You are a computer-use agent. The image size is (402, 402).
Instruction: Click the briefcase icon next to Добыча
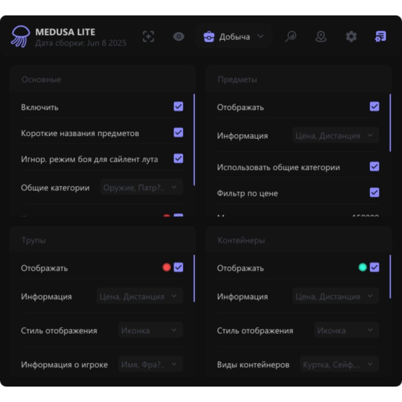tap(209, 37)
